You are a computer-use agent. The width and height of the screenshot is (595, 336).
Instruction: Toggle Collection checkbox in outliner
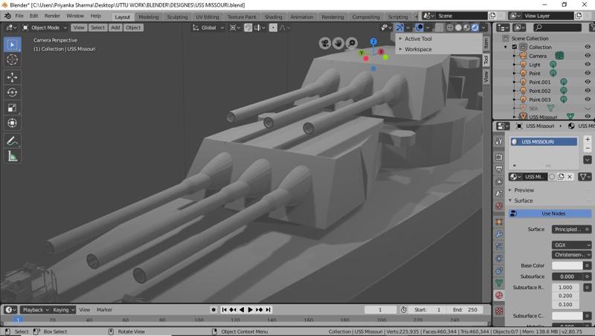point(515,47)
